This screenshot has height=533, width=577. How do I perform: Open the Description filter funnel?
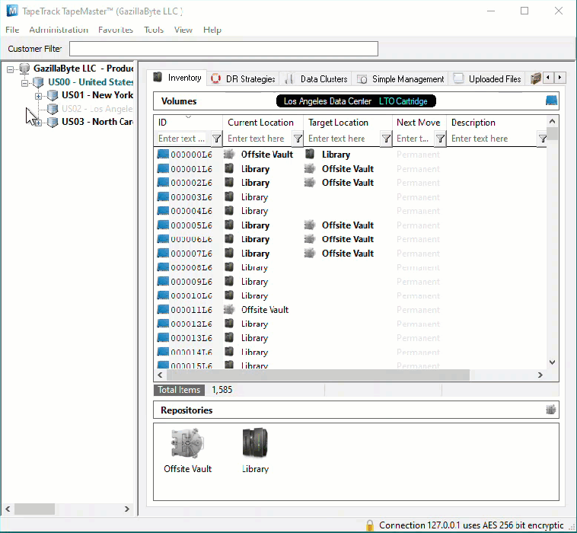[543, 139]
